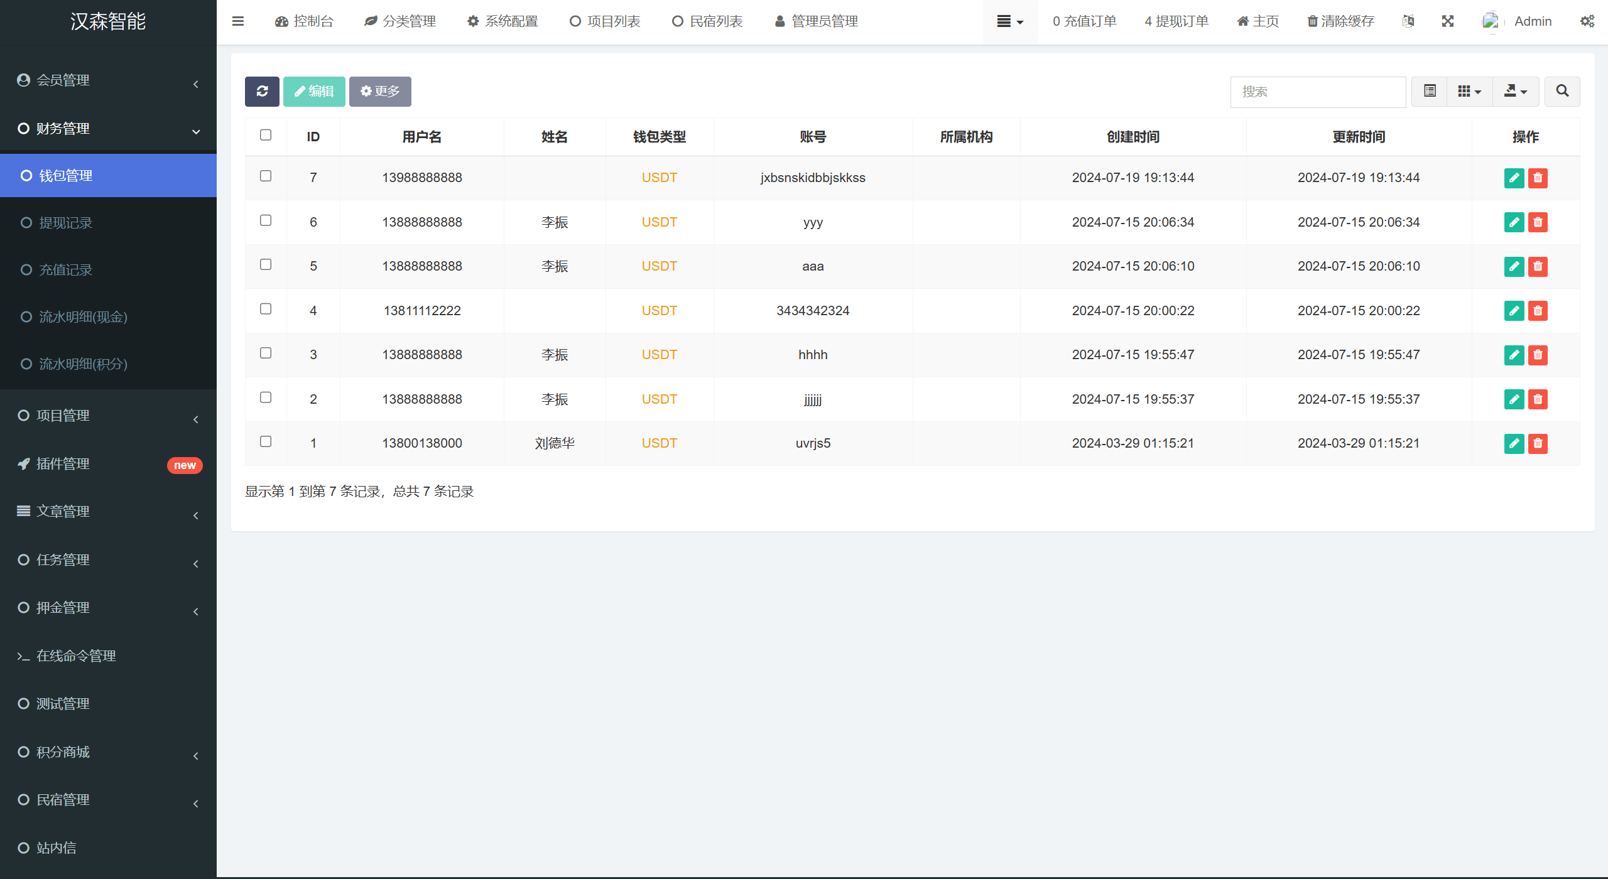
Task: Toggle the table card view icon
Action: 1430,92
